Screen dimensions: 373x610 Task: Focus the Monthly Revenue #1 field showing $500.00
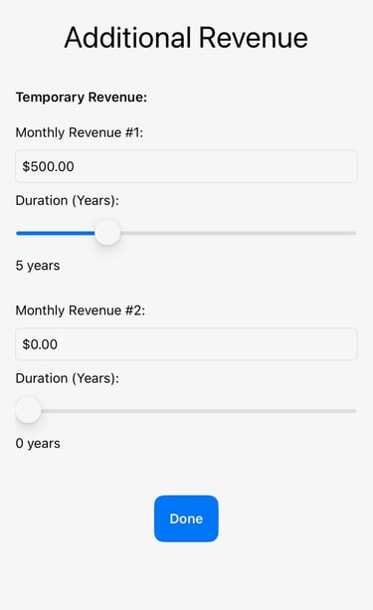point(186,166)
